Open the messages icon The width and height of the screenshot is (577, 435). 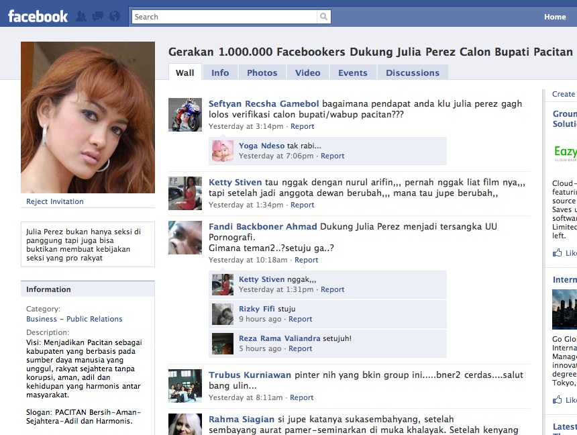[x=98, y=16]
